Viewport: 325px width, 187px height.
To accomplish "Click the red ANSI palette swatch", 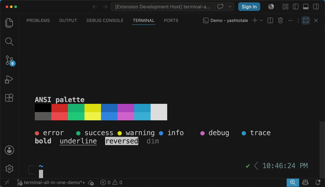I will [60, 108].
